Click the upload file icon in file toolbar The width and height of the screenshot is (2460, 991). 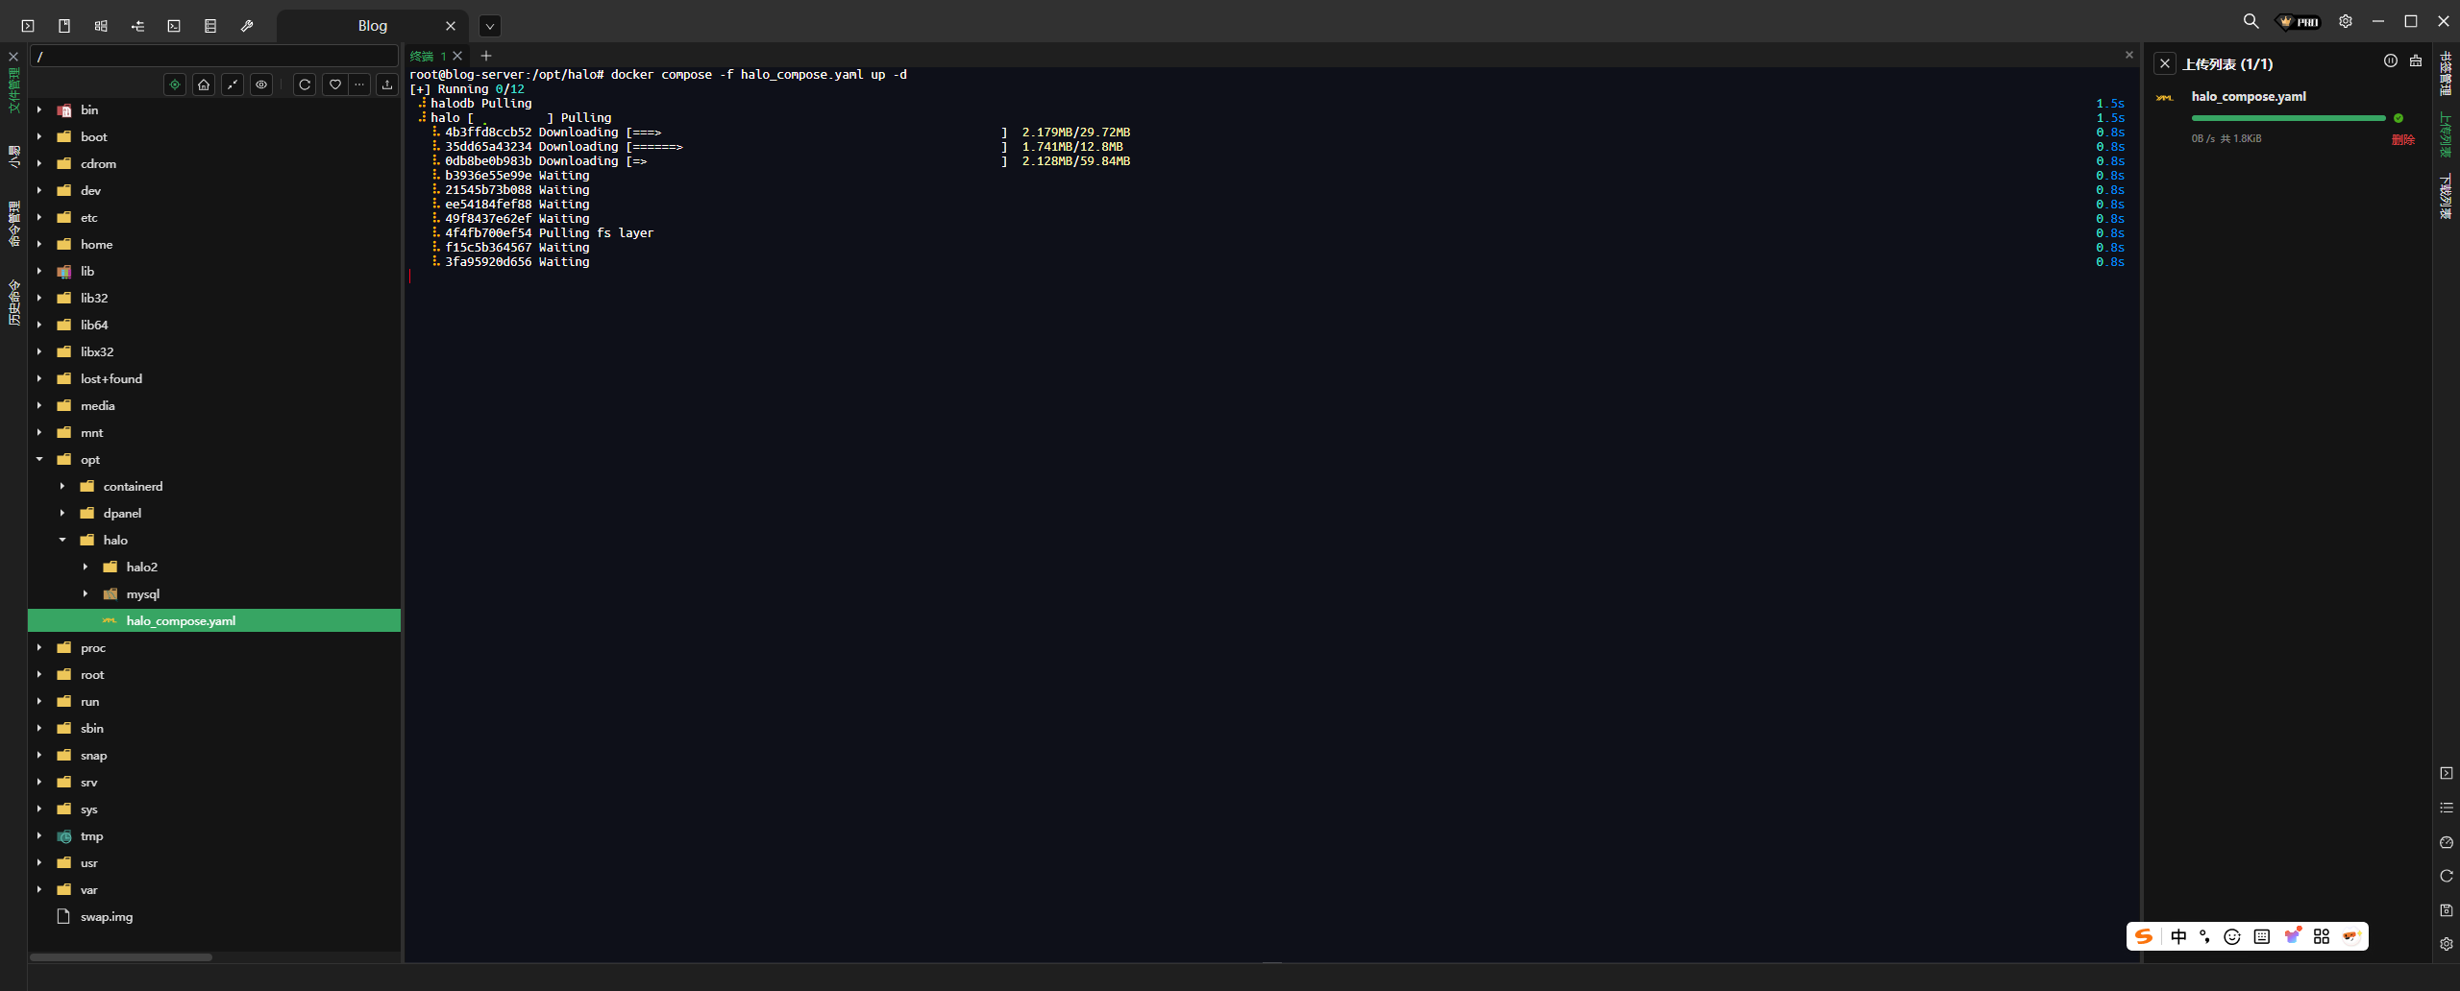(x=387, y=85)
